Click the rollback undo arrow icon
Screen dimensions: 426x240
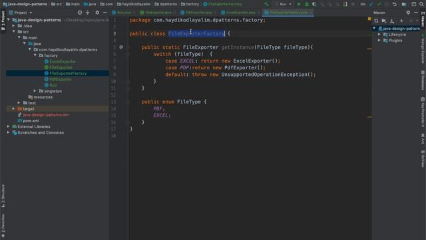[395, 4]
